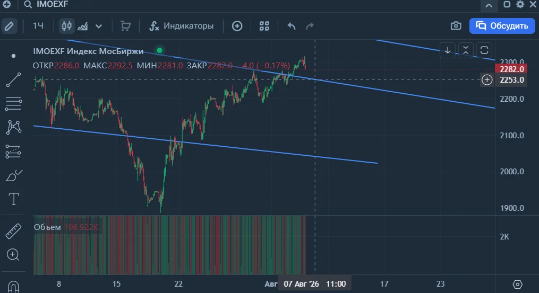Click the 1900.0 price axis label
Image resolution: width=539 pixels, height=293 pixels.
[512, 208]
